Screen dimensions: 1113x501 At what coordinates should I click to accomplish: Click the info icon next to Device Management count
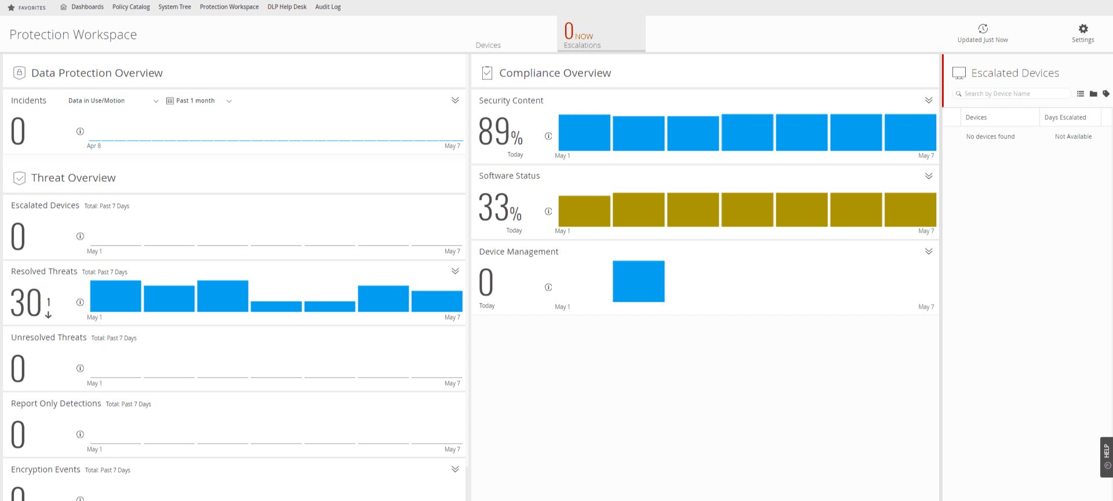click(548, 287)
